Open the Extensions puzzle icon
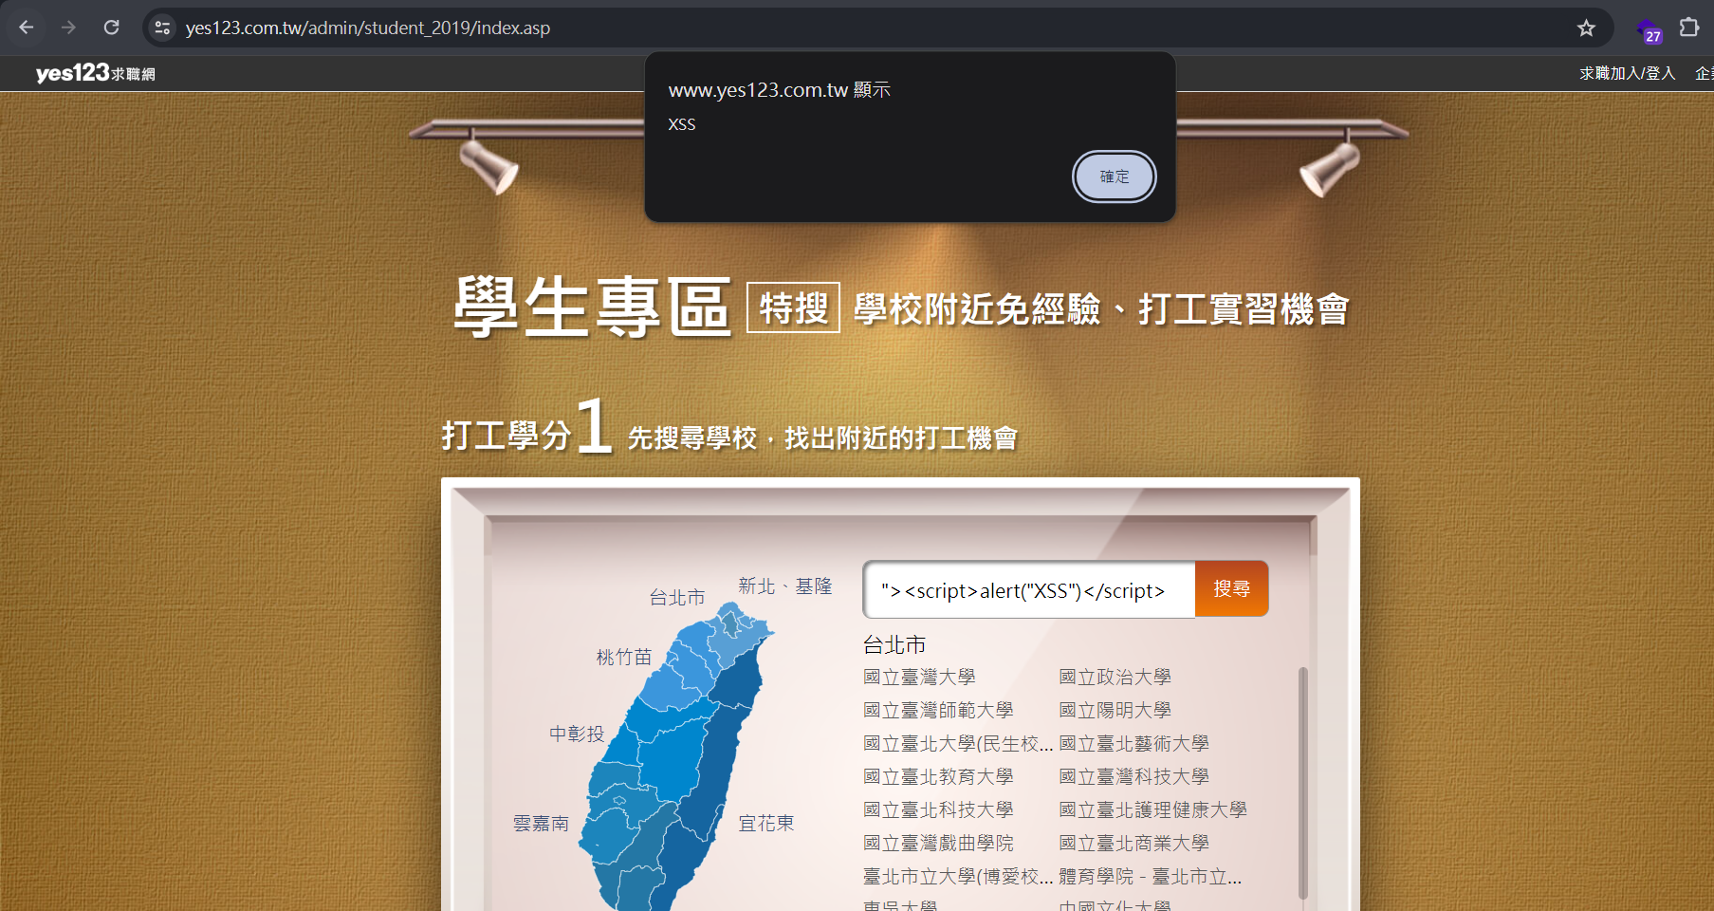 (x=1689, y=28)
